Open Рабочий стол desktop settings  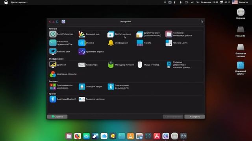[x=60, y=52]
